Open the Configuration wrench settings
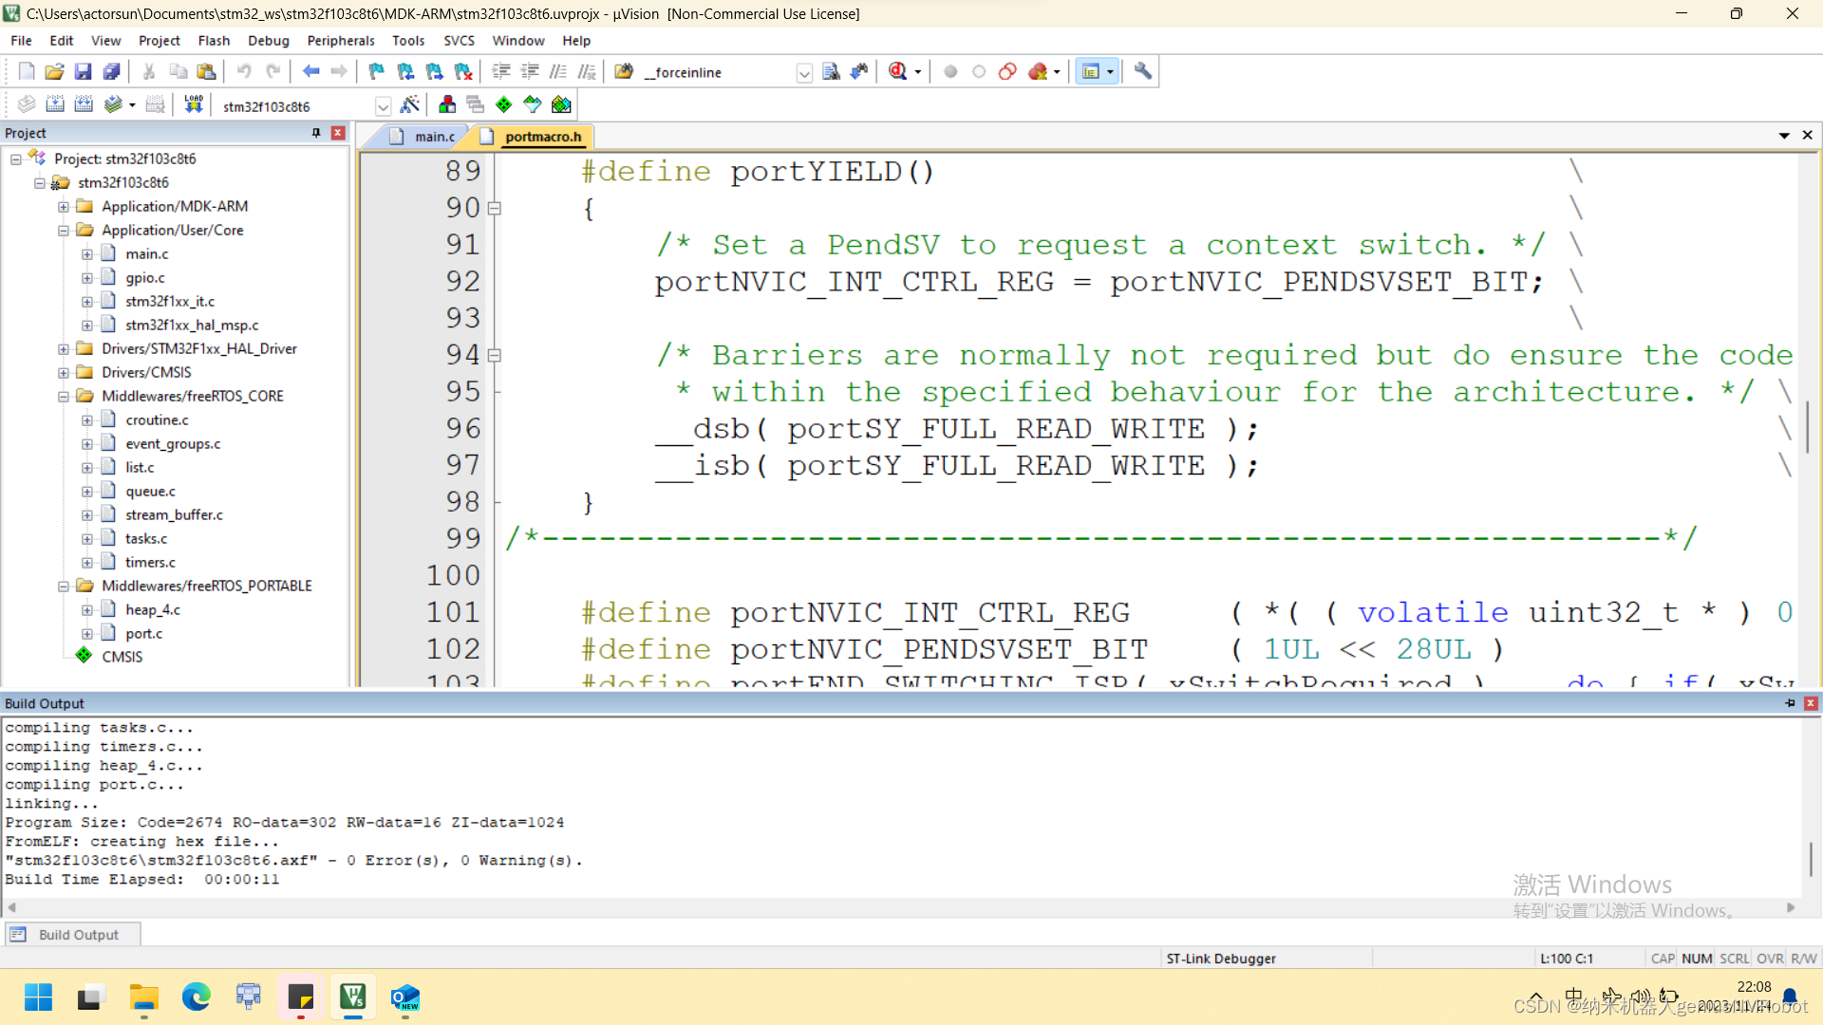The image size is (1823, 1025). click(x=1142, y=71)
